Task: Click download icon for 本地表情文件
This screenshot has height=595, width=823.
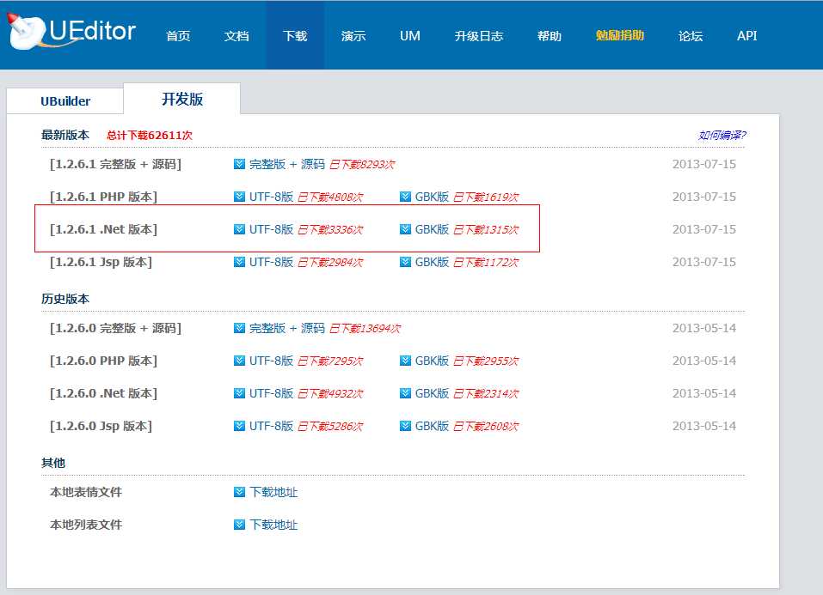Action: [239, 492]
